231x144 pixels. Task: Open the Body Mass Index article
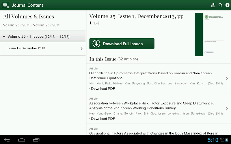154,133
